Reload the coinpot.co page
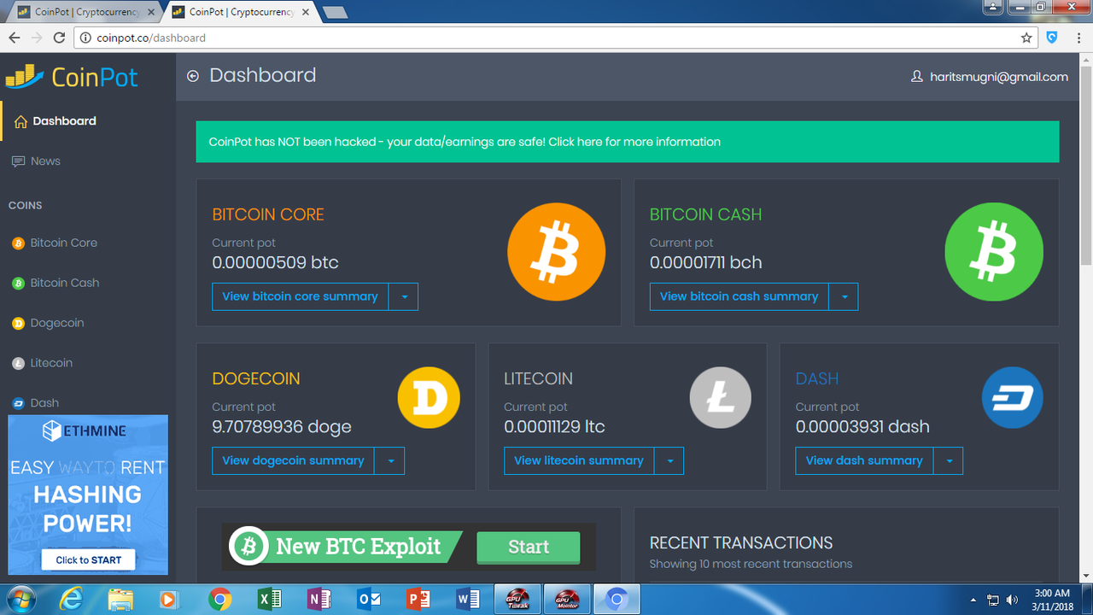1093x615 pixels. [x=59, y=38]
